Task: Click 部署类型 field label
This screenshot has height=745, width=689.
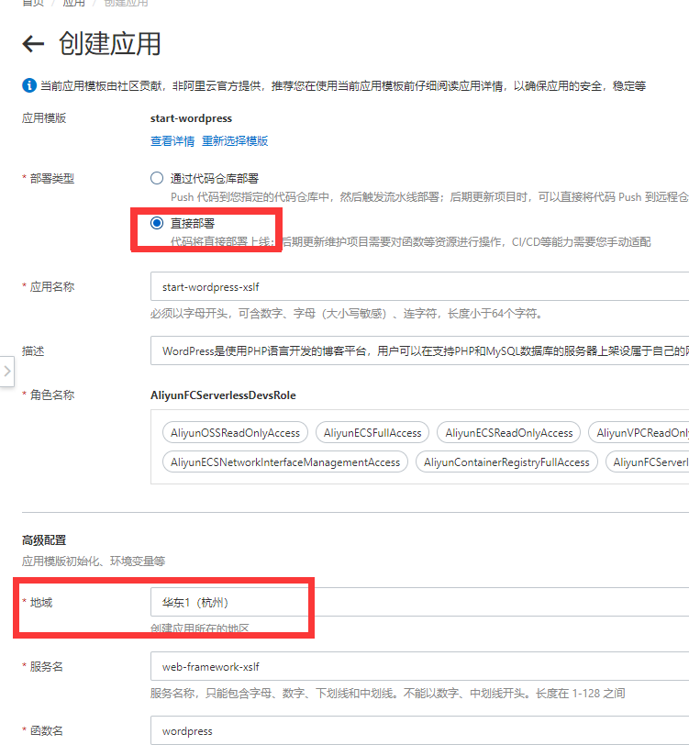Action: (51, 179)
